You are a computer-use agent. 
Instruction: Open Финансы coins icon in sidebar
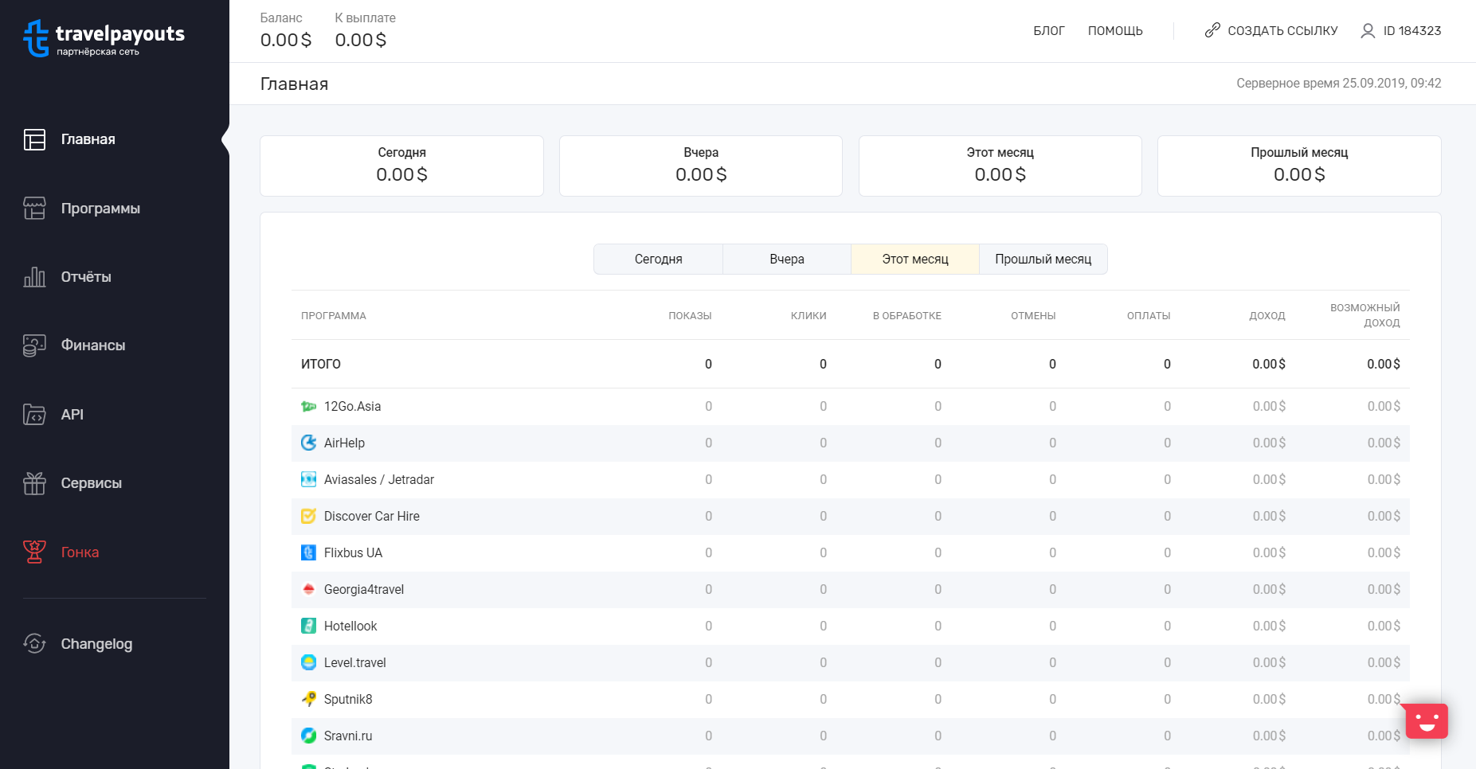tap(34, 345)
